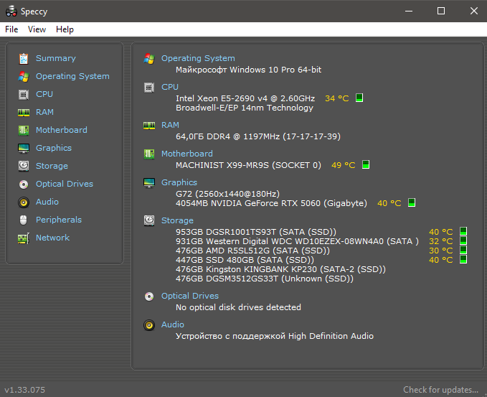Click the RAM stick icon in sidebar

pos(24,112)
